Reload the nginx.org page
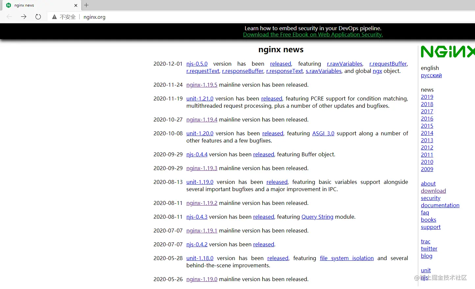 click(x=38, y=17)
